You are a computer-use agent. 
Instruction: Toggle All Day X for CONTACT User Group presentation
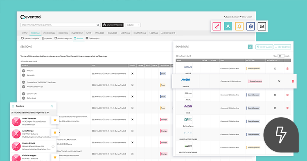tap(132, 85)
